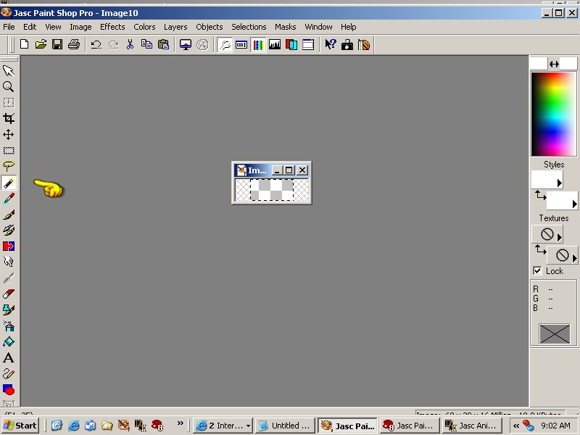580x435 pixels.
Task: Toggle the Lock checkbox
Action: tap(537, 270)
